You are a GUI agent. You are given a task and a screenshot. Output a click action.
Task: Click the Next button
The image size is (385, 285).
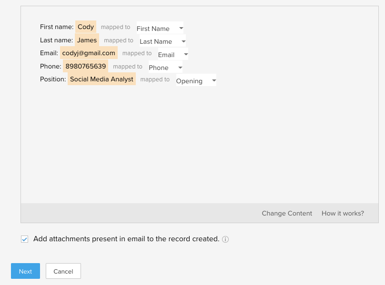coord(26,271)
